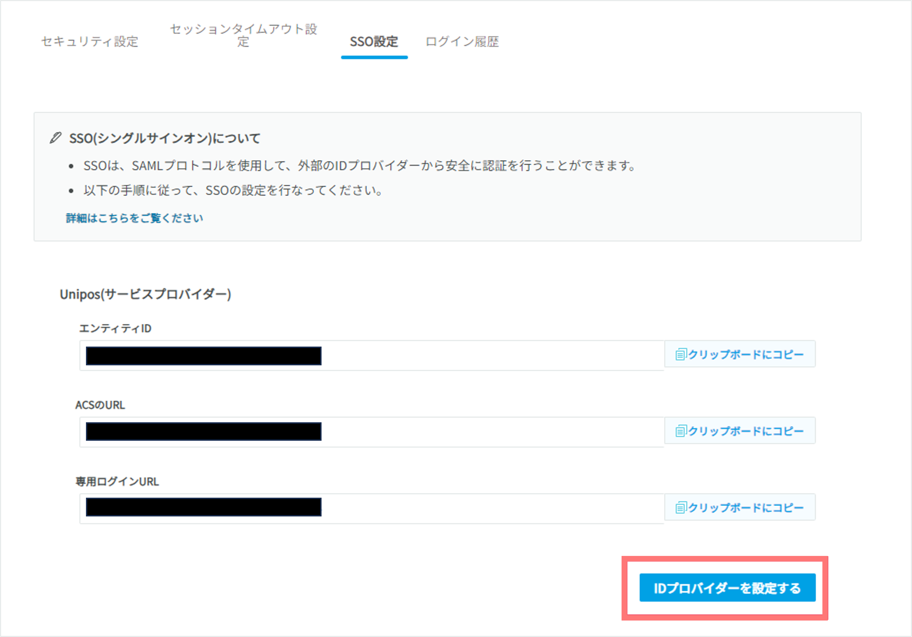Switch to the セキュリティ設定 tab

click(90, 41)
